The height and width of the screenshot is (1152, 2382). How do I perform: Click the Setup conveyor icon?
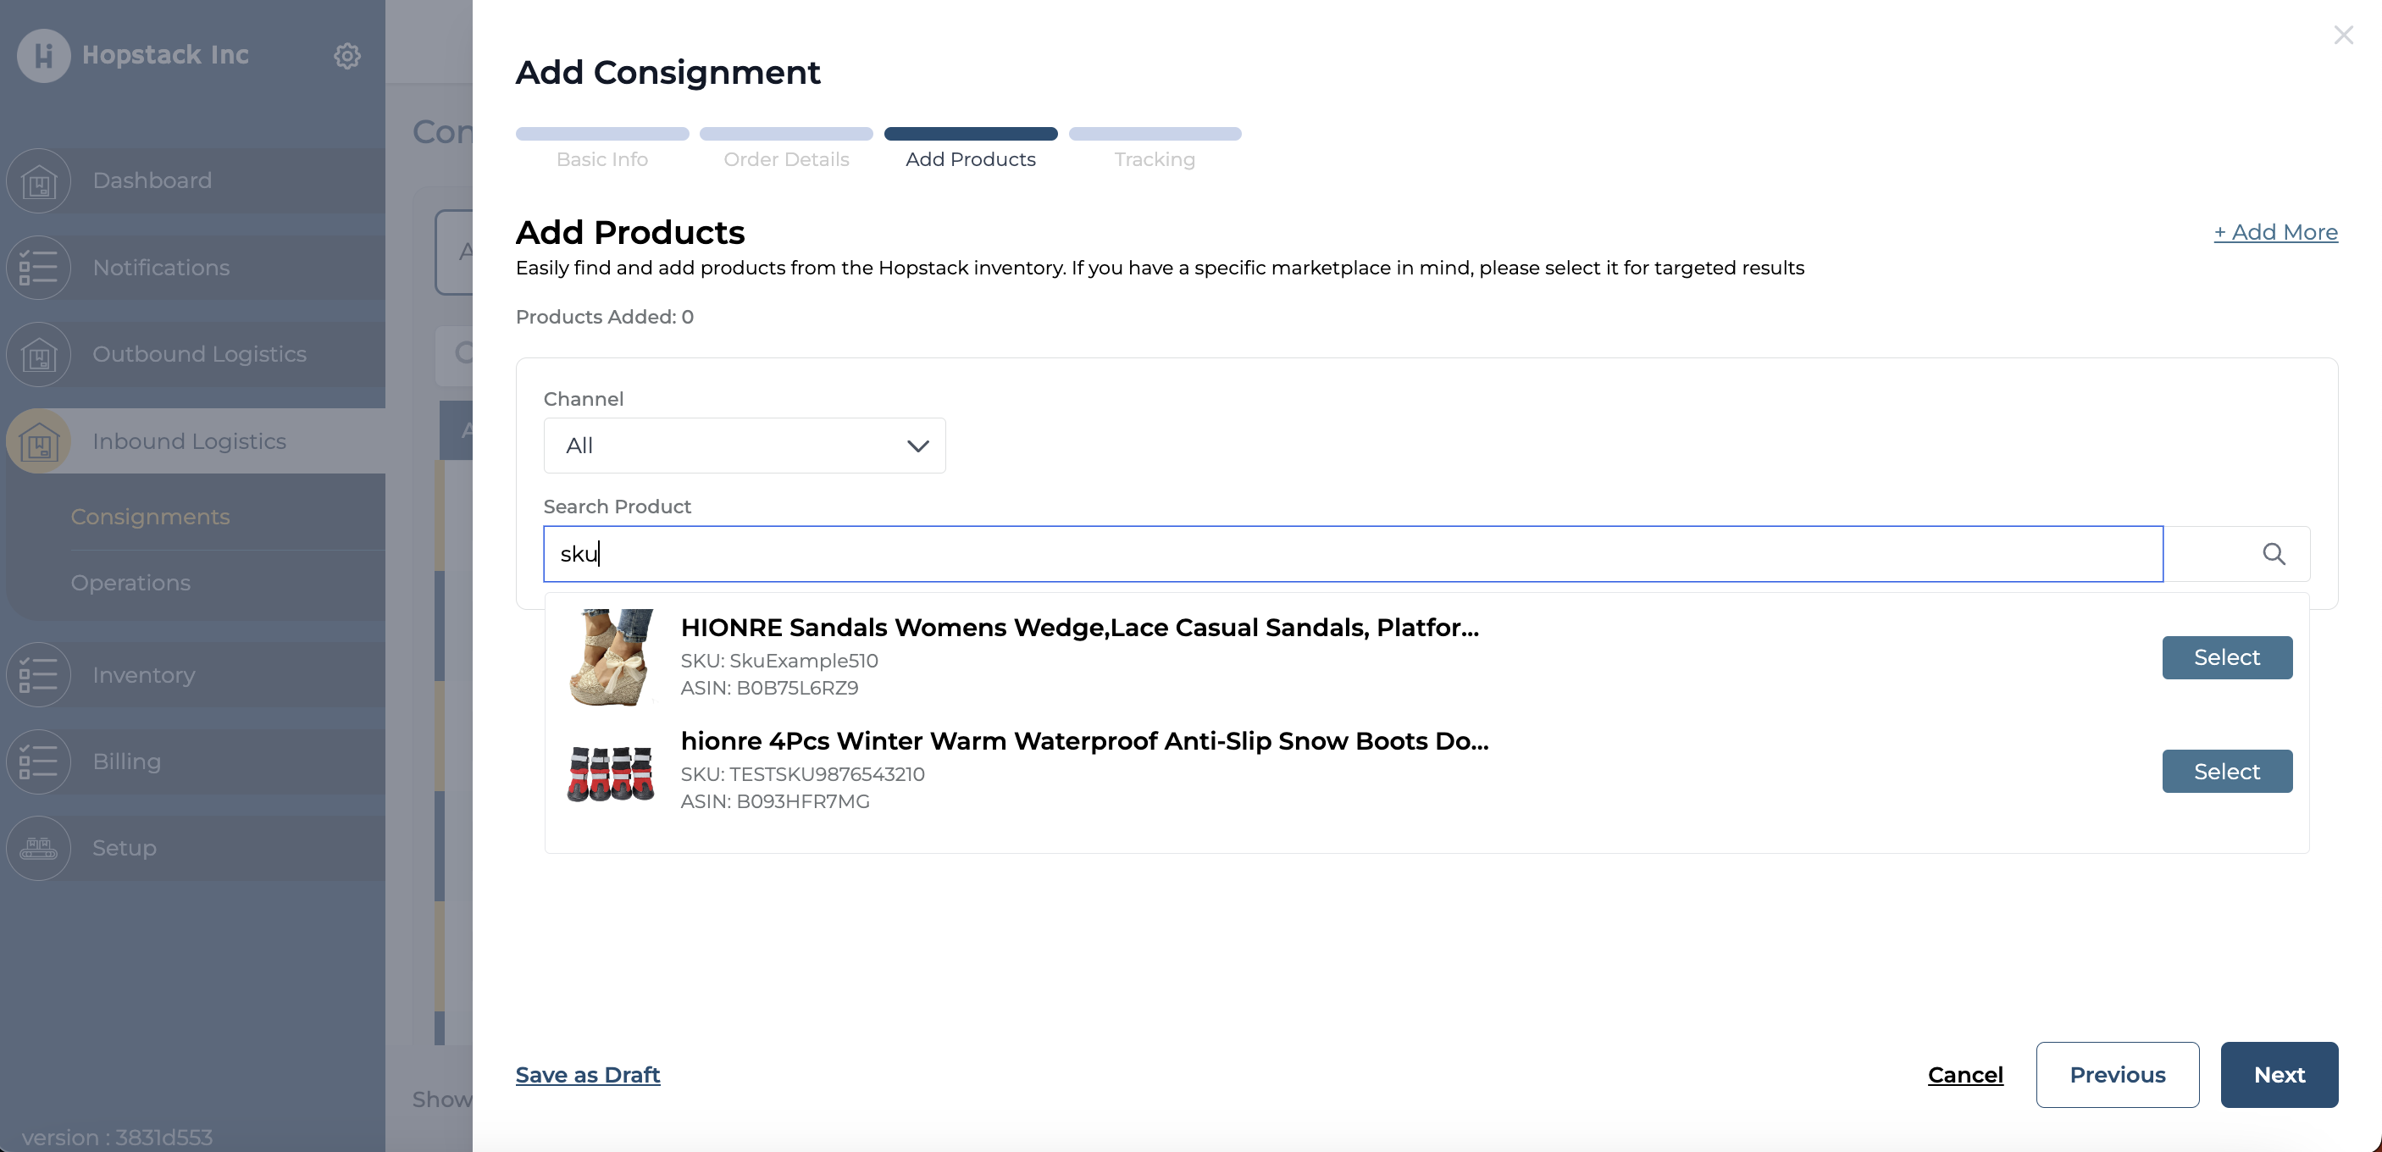pos(39,848)
